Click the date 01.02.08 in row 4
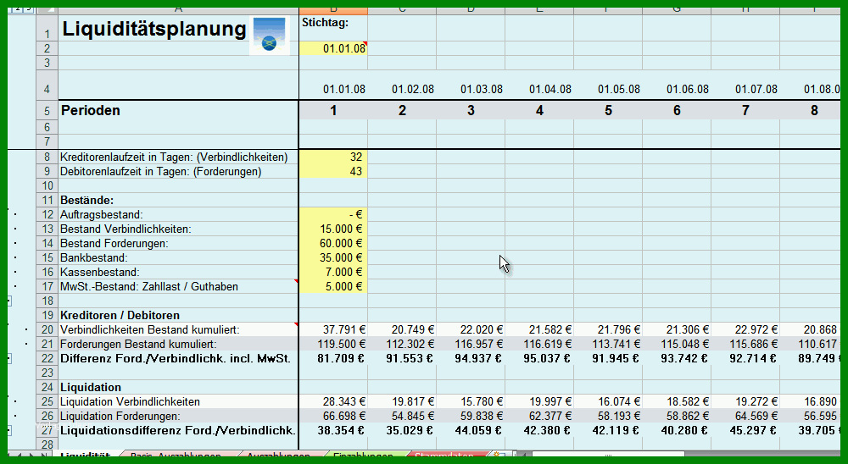This screenshot has height=464, width=848. (x=413, y=89)
